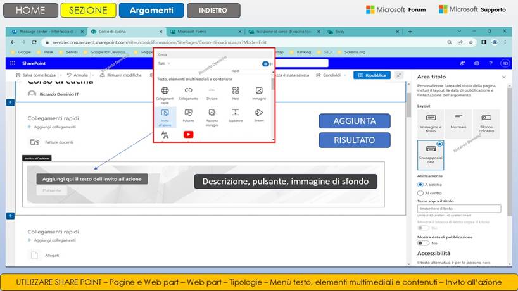Viewport: 518px width, 291px height.
Task: Select the text AA web part icon
Action: 165,135
